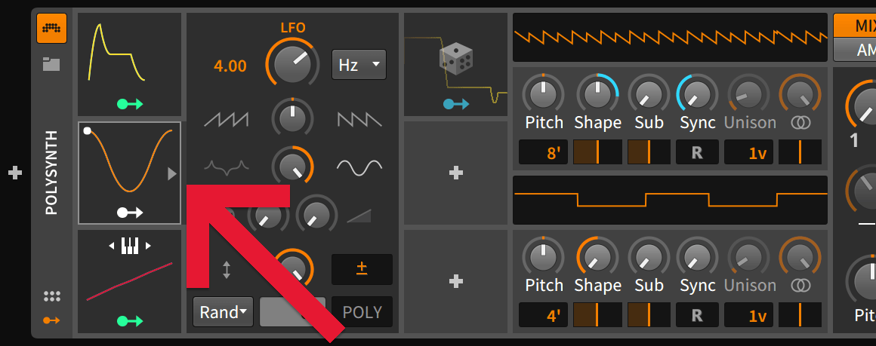Viewport: 876px width, 346px height.
Task: Click the green modulation arrow under envelope
Action: pos(130,104)
